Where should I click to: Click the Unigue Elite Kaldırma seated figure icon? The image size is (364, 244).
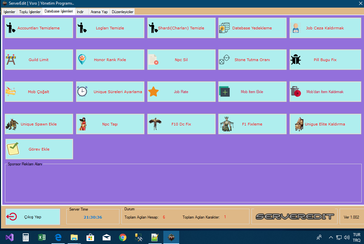tap(299, 124)
